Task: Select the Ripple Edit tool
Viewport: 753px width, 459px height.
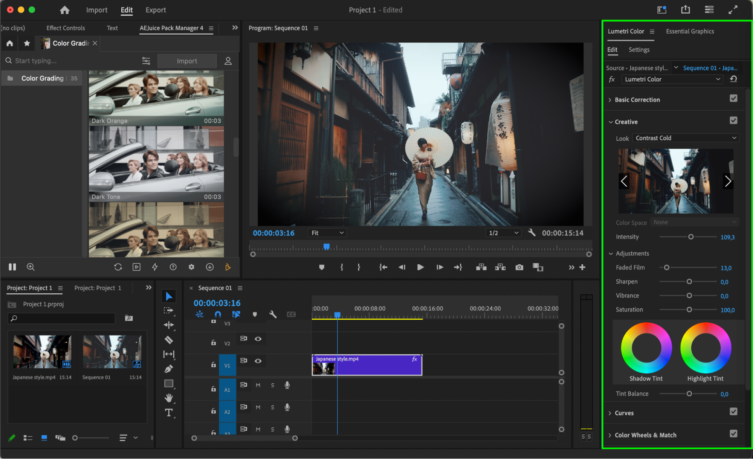Action: [169, 325]
